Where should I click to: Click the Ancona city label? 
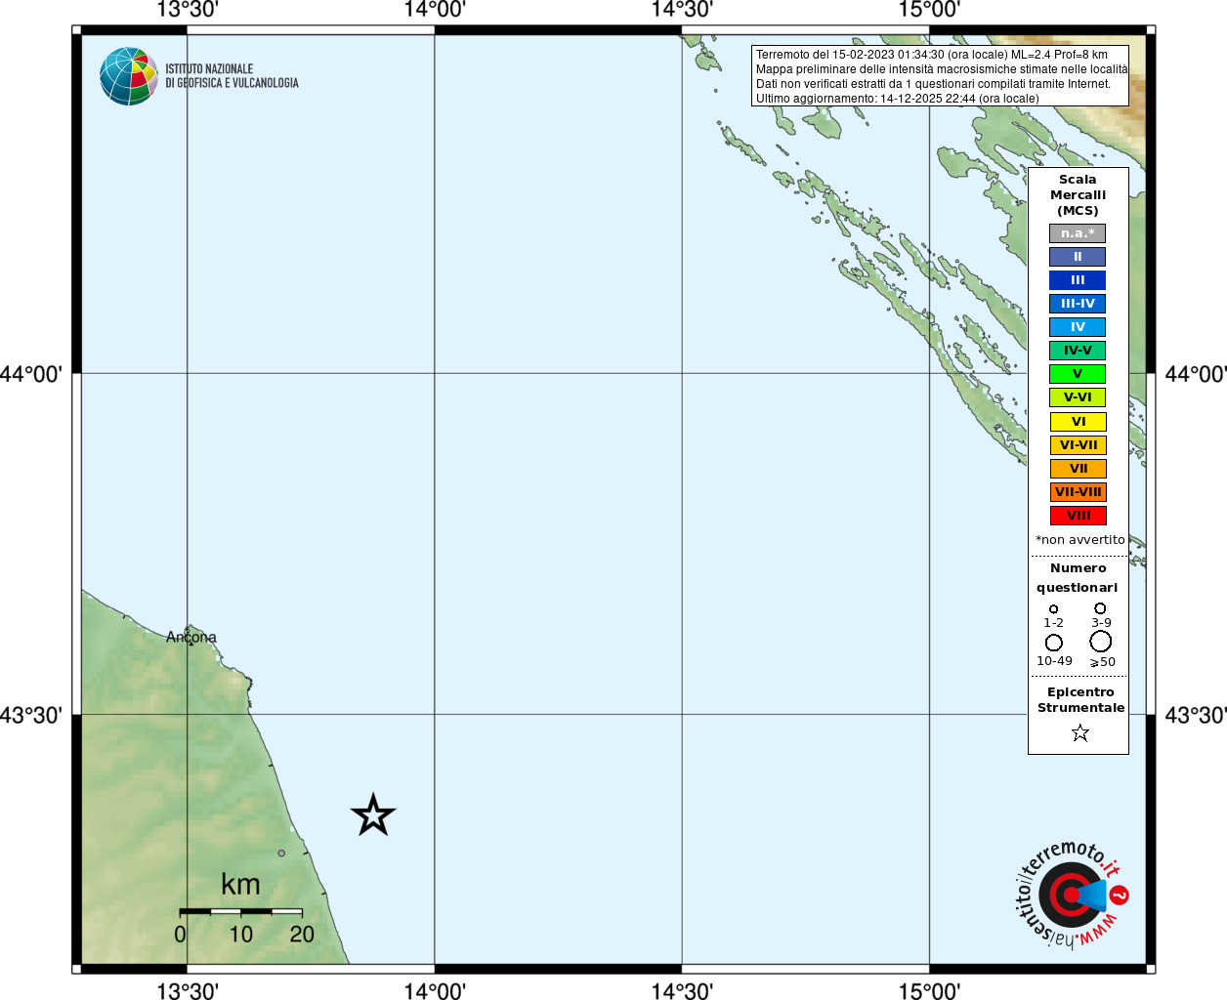[x=191, y=638]
